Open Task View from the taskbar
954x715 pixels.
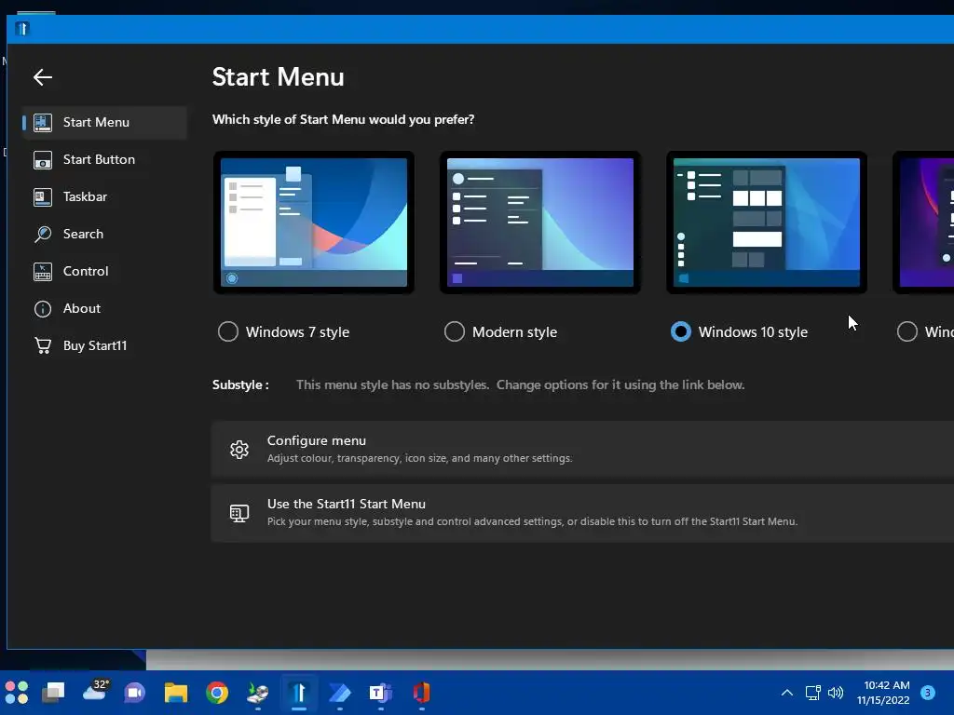click(x=53, y=693)
